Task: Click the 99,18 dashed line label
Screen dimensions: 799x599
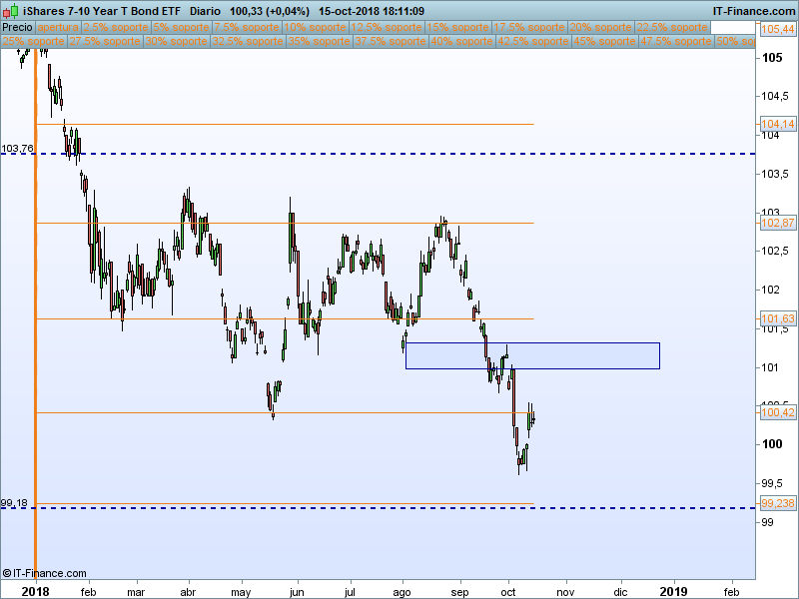Action: tap(14, 503)
